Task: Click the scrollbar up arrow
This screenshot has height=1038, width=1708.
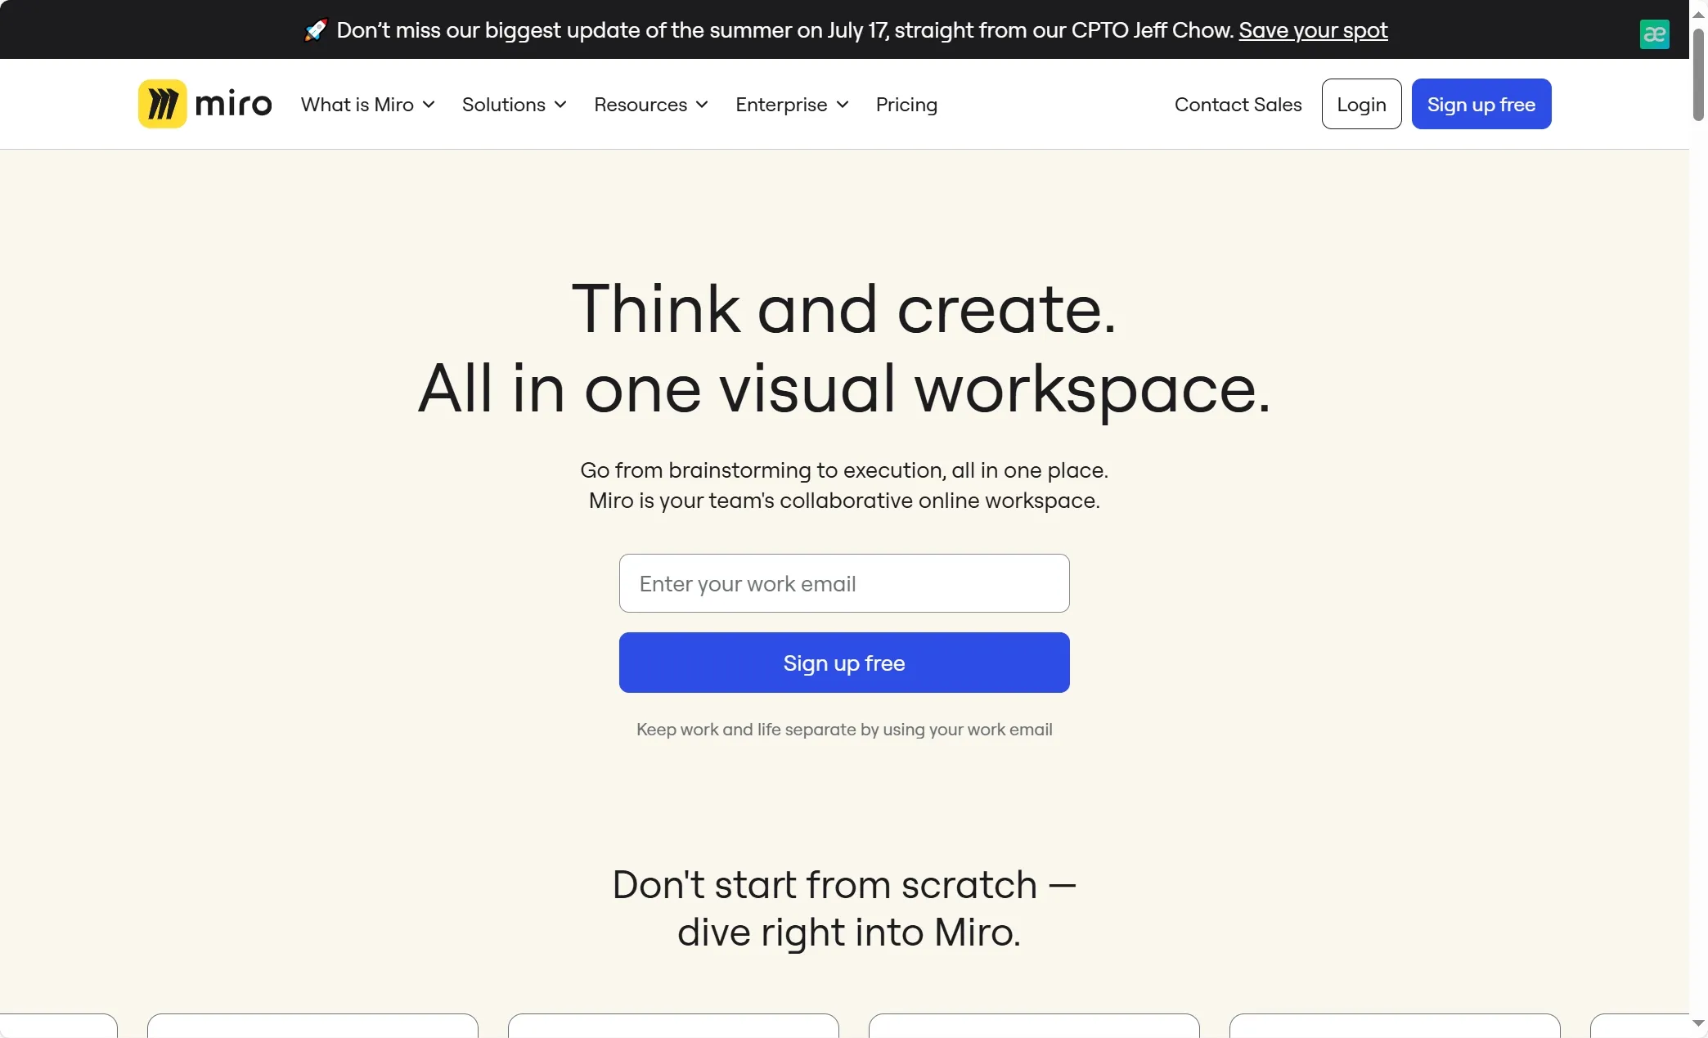Action: (1698, 14)
